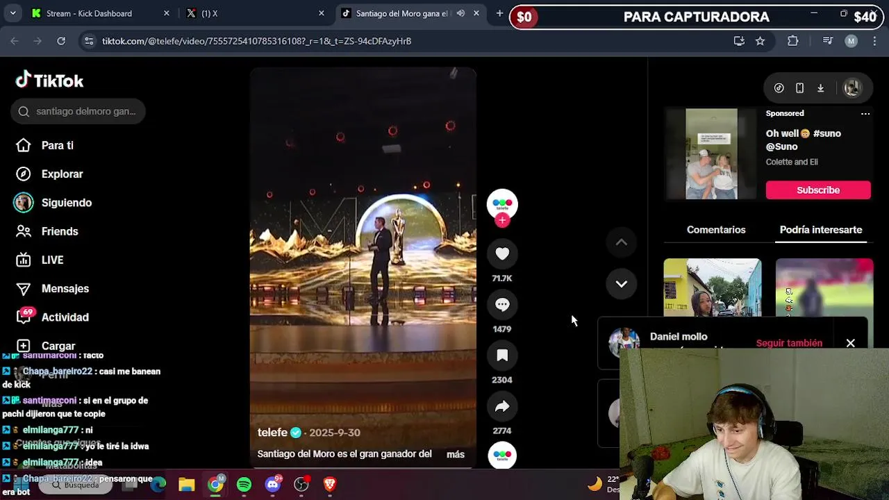The height and width of the screenshot is (500, 889).
Task: Open Spotify from the taskbar
Action: click(x=244, y=485)
